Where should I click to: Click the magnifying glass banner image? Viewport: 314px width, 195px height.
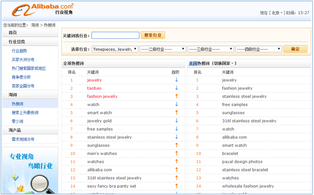[x=30, y=171]
